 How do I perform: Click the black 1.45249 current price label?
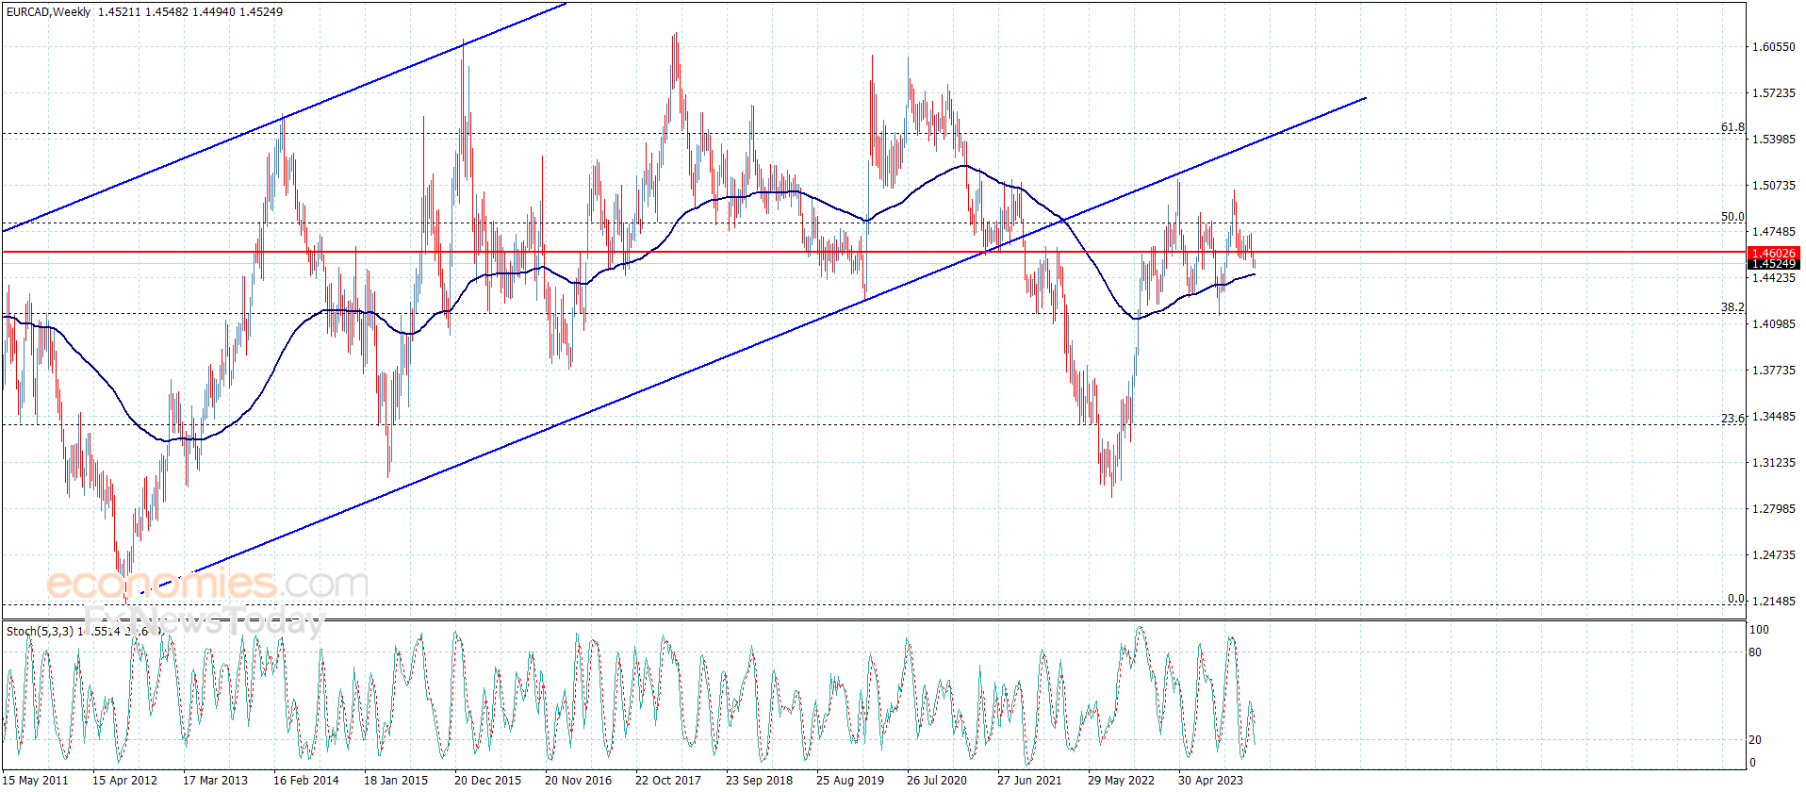pyautogui.click(x=1773, y=264)
